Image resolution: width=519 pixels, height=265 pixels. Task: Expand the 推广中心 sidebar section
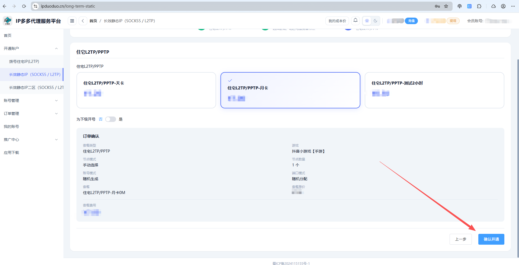coord(32,140)
